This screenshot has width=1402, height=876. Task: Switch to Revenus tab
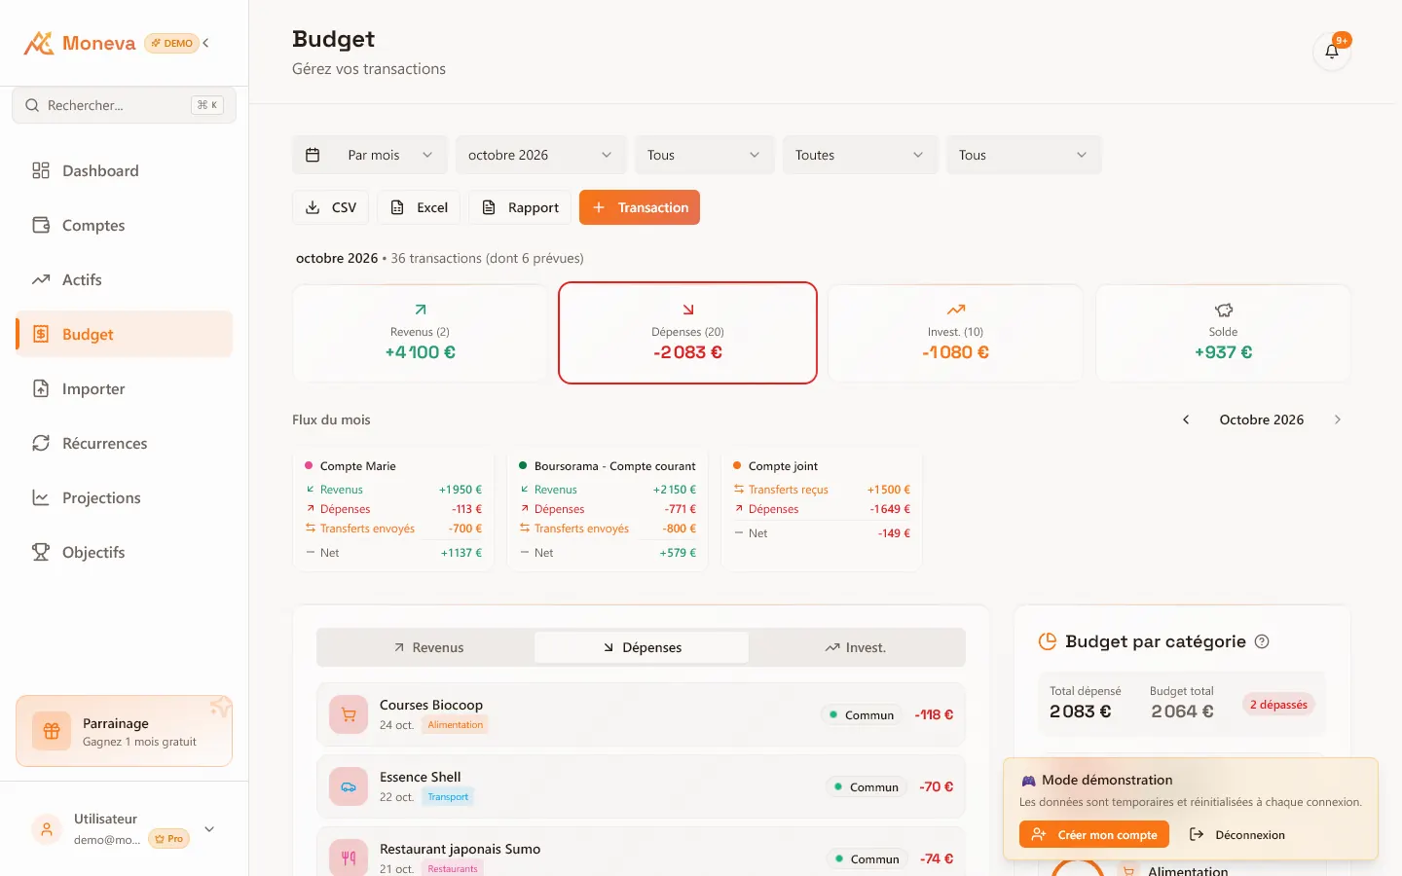click(x=427, y=647)
